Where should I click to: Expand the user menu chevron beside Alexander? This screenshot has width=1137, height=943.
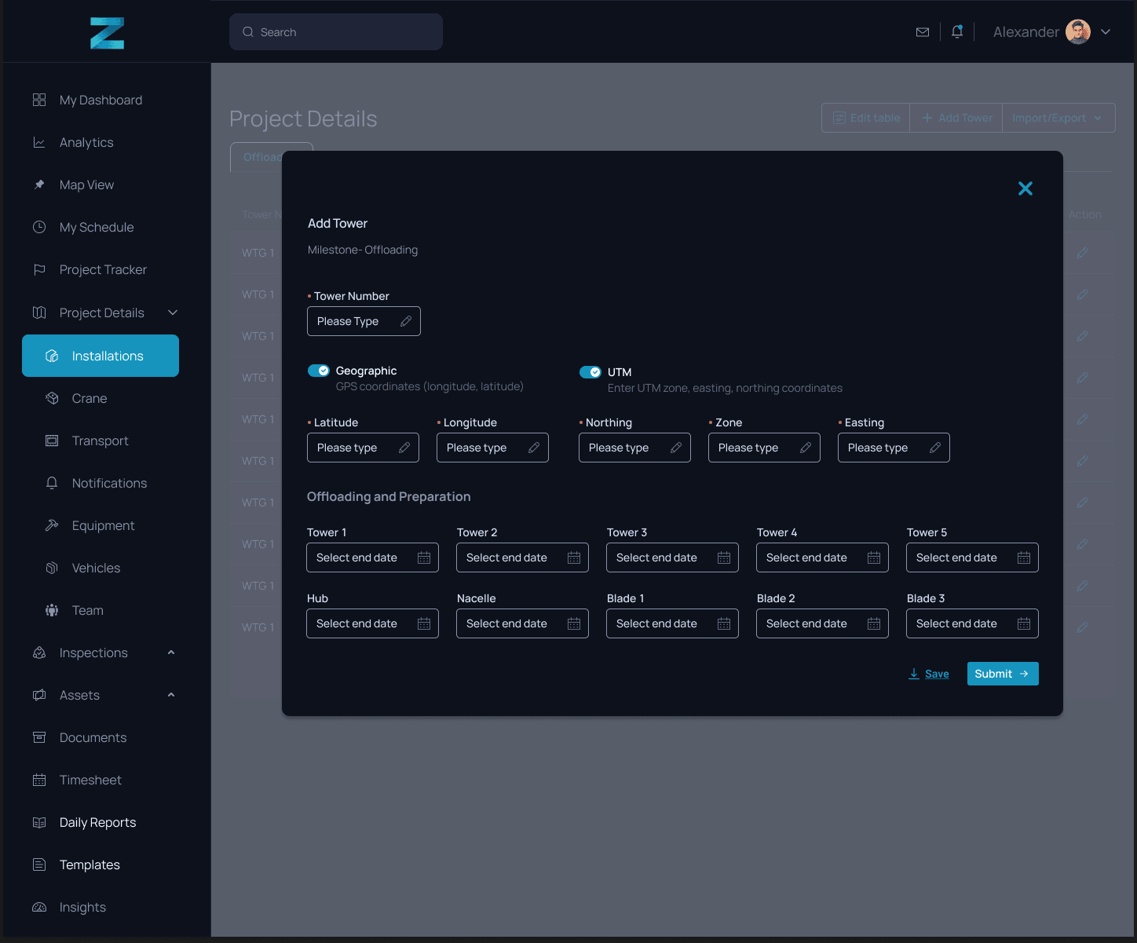[x=1106, y=32]
